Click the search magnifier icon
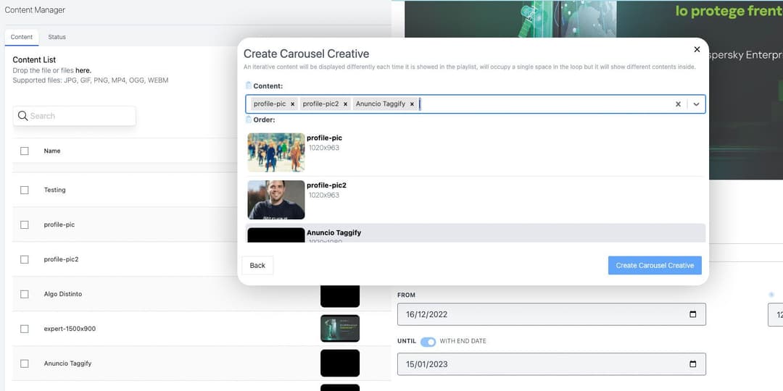The image size is (783, 391). (23, 116)
